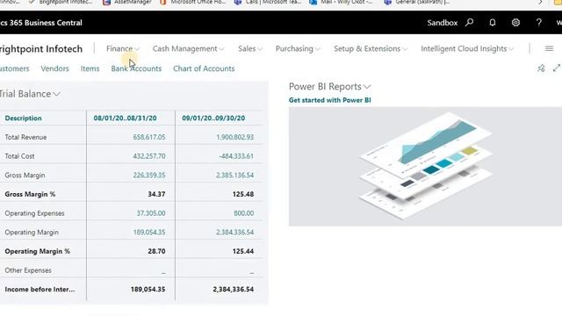Open the AssetManager browser bookmark

click(127, 2)
